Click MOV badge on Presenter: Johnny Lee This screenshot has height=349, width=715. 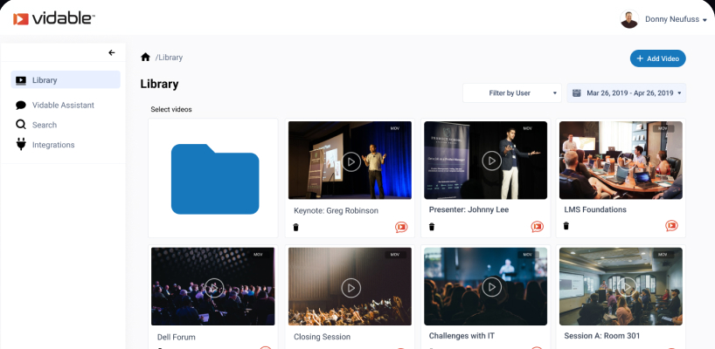[x=528, y=129]
